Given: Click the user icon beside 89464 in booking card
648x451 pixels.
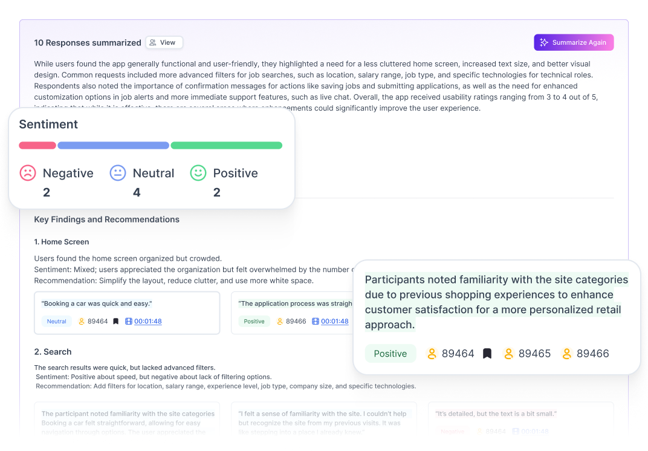Looking at the screenshot, I should [x=82, y=322].
